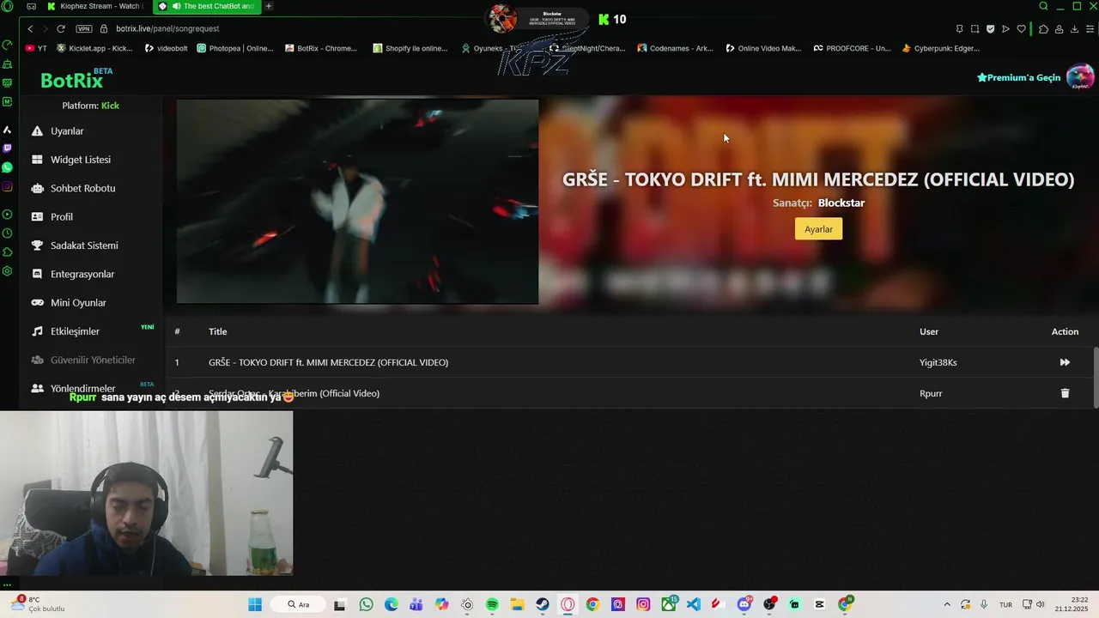Skip the GRŠE - TOKYO DRIFT song

[1065, 362]
